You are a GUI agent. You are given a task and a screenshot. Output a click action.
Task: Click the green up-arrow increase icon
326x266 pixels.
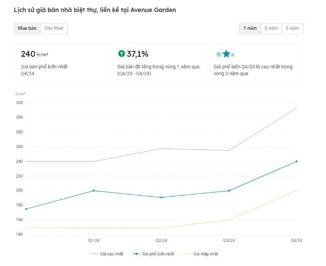pos(121,54)
